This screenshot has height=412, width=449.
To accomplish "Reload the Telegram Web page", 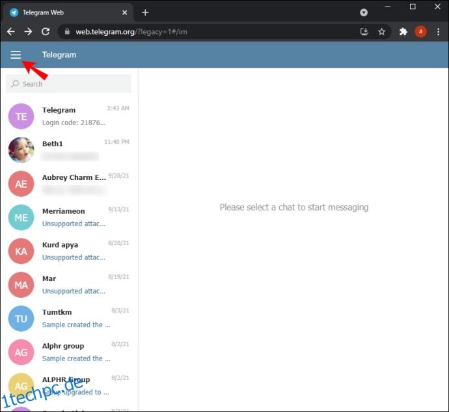I will coord(46,31).
